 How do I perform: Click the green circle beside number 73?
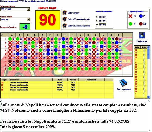(109, 39)
